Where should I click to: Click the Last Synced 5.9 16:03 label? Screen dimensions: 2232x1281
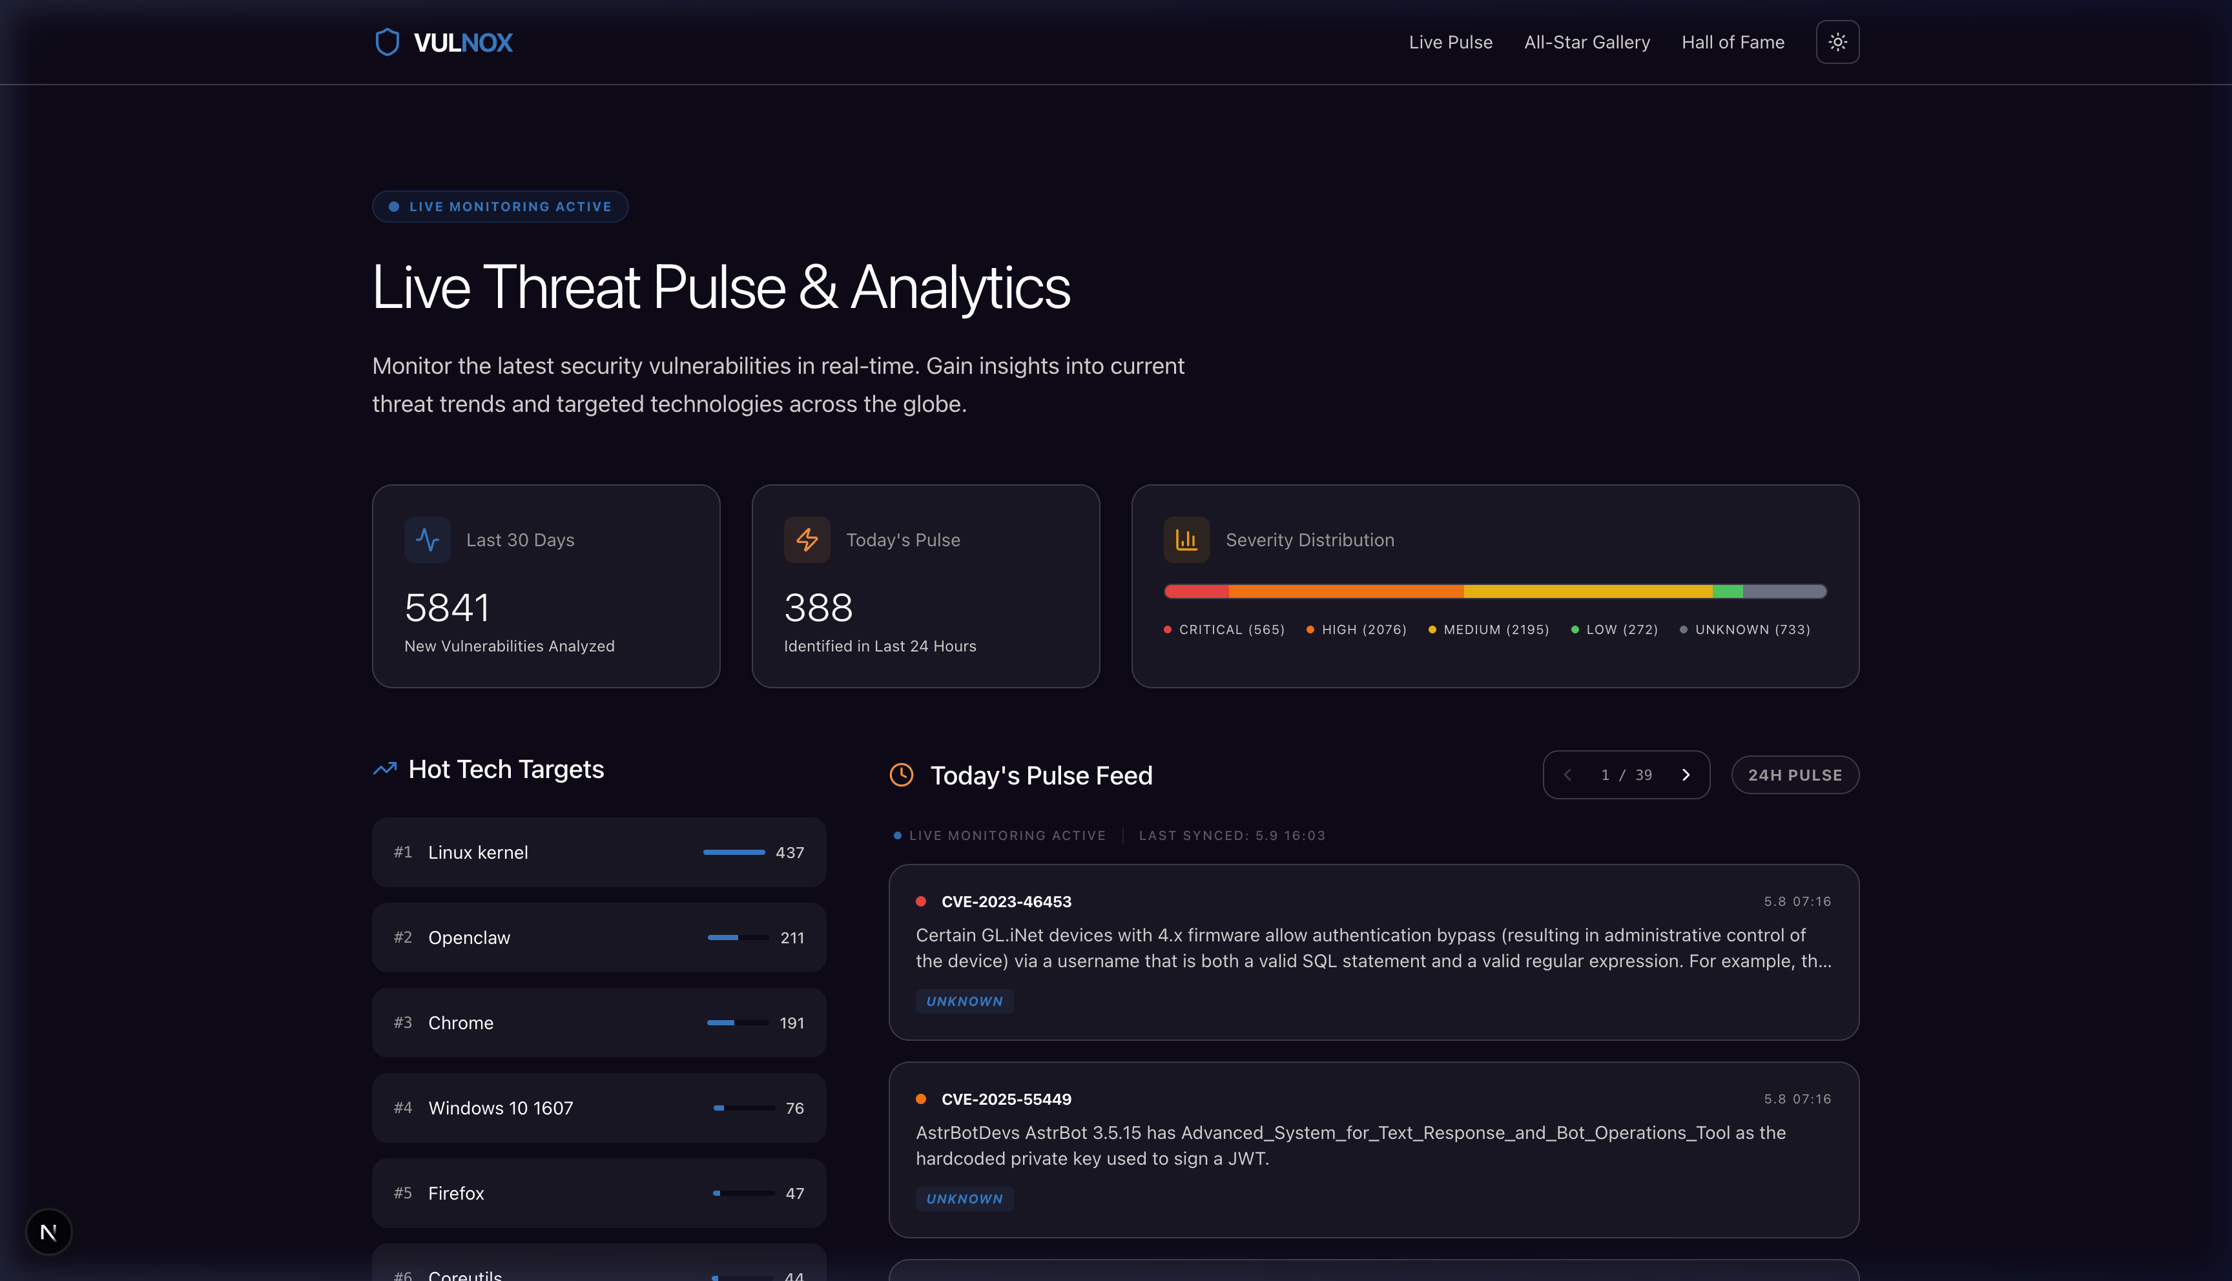[x=1232, y=836]
